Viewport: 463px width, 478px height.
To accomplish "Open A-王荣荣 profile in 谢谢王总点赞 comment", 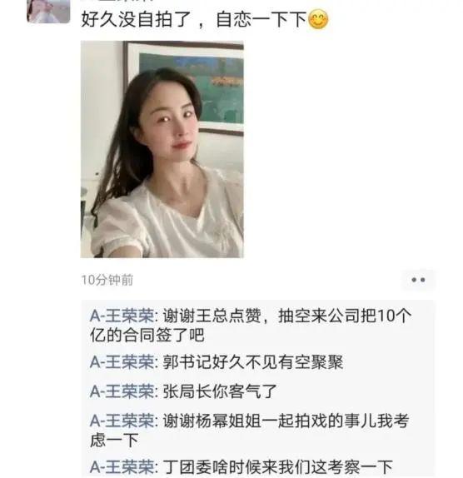I will tap(122, 316).
